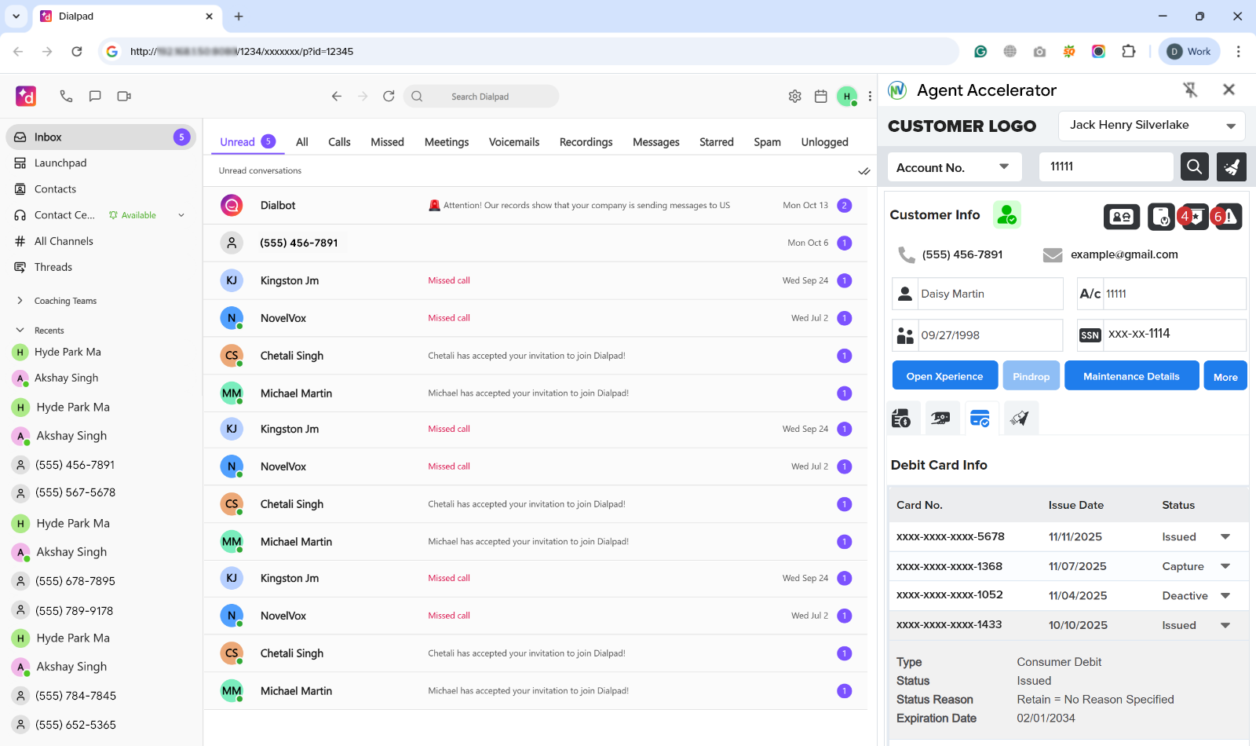Expand status dropdown for card ending 1368
The height and width of the screenshot is (746, 1256).
click(1225, 566)
